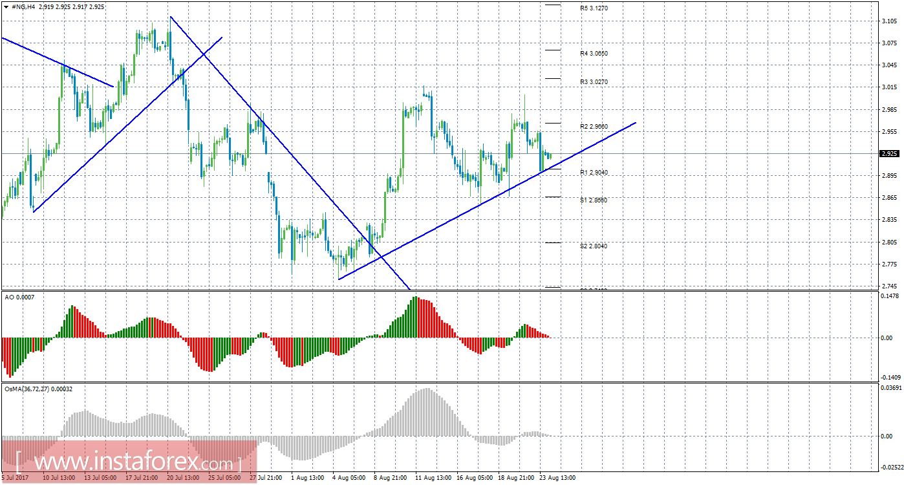Select the R4 3.0850 pivot label

point(594,54)
